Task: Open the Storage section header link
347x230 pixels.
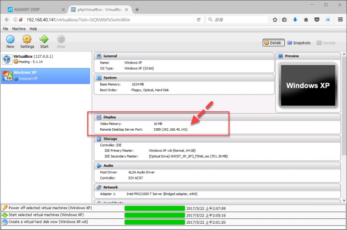Action: pyautogui.click(x=110, y=139)
